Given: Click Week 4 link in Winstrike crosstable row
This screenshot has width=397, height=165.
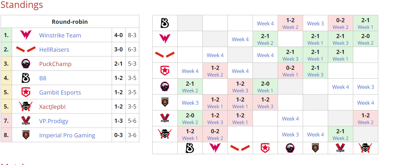Looking at the screenshot, I should pyautogui.click(x=240, y=39).
